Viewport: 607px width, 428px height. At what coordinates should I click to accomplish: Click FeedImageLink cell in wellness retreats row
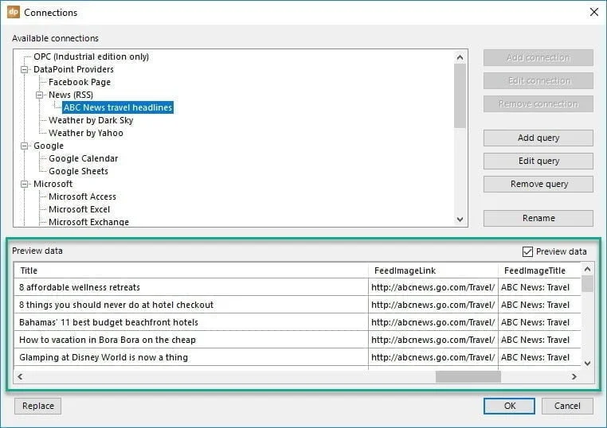[x=433, y=287]
